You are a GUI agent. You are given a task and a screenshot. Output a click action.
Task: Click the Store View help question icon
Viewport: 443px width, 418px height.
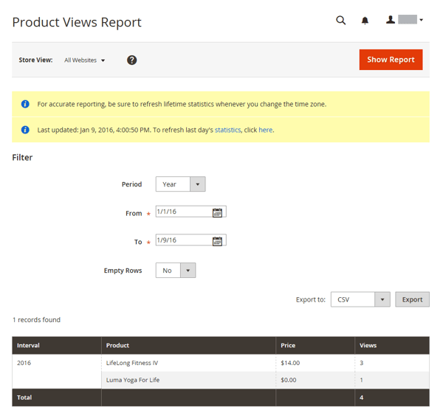(131, 60)
